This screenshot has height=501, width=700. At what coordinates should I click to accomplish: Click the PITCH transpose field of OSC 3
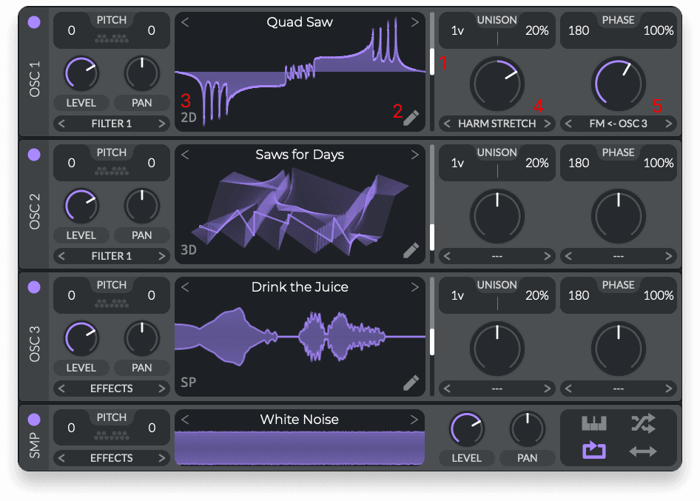pos(71,295)
